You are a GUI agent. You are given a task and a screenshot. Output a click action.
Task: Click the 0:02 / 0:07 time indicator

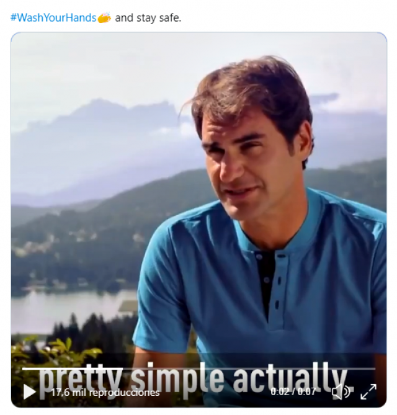pyautogui.click(x=293, y=391)
